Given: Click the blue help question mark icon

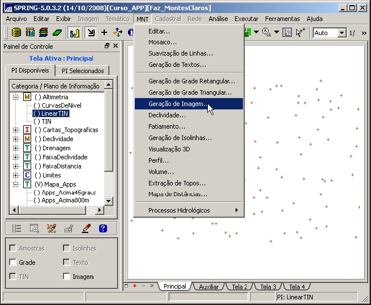Looking at the screenshot, I should 103,228.
